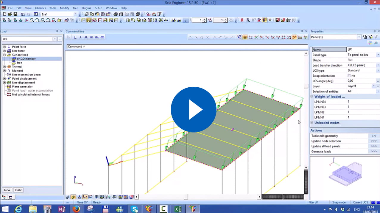Run Update node selection action
Screen dimensions: 380x213
[345, 141]
